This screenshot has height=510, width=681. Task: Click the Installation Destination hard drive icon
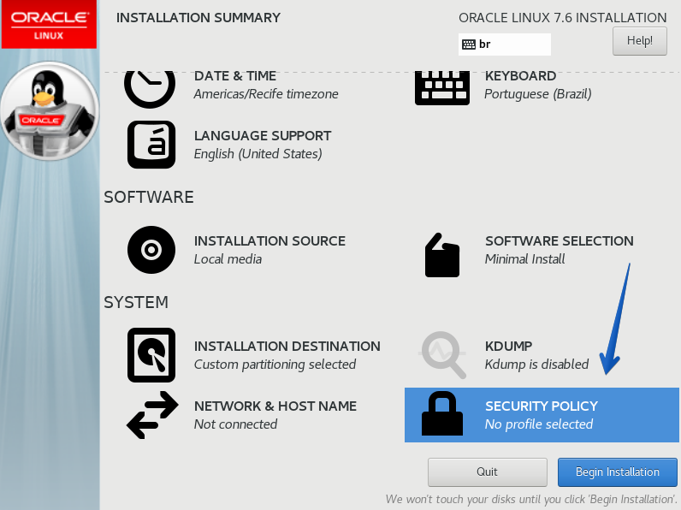pos(151,354)
